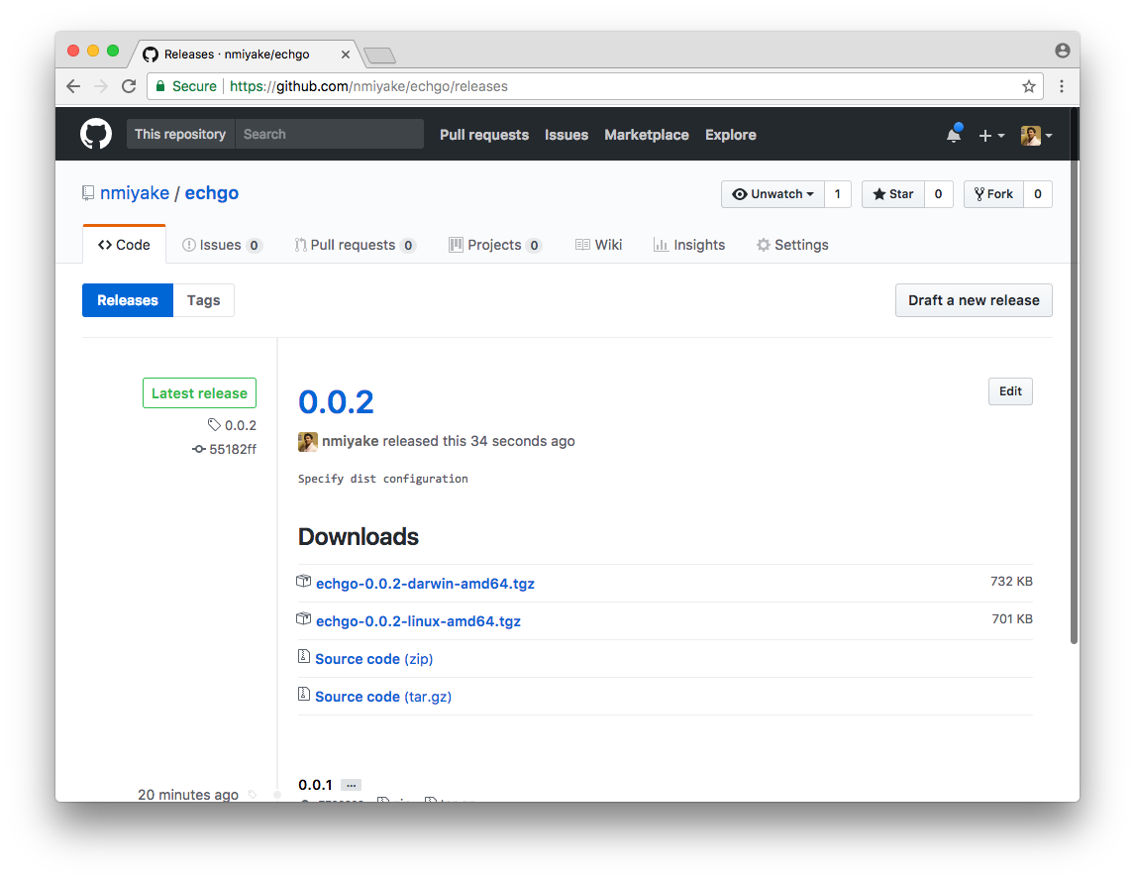1135x881 pixels.
Task: Download echgo-0.0.2-linux-amd64.tgz
Action: click(418, 621)
